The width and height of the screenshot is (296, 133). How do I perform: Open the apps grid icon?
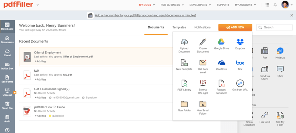click(267, 5)
